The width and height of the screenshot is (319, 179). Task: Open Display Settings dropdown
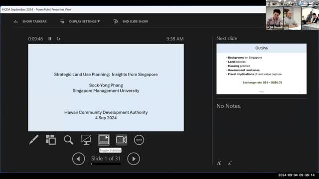pyautogui.click(x=84, y=21)
